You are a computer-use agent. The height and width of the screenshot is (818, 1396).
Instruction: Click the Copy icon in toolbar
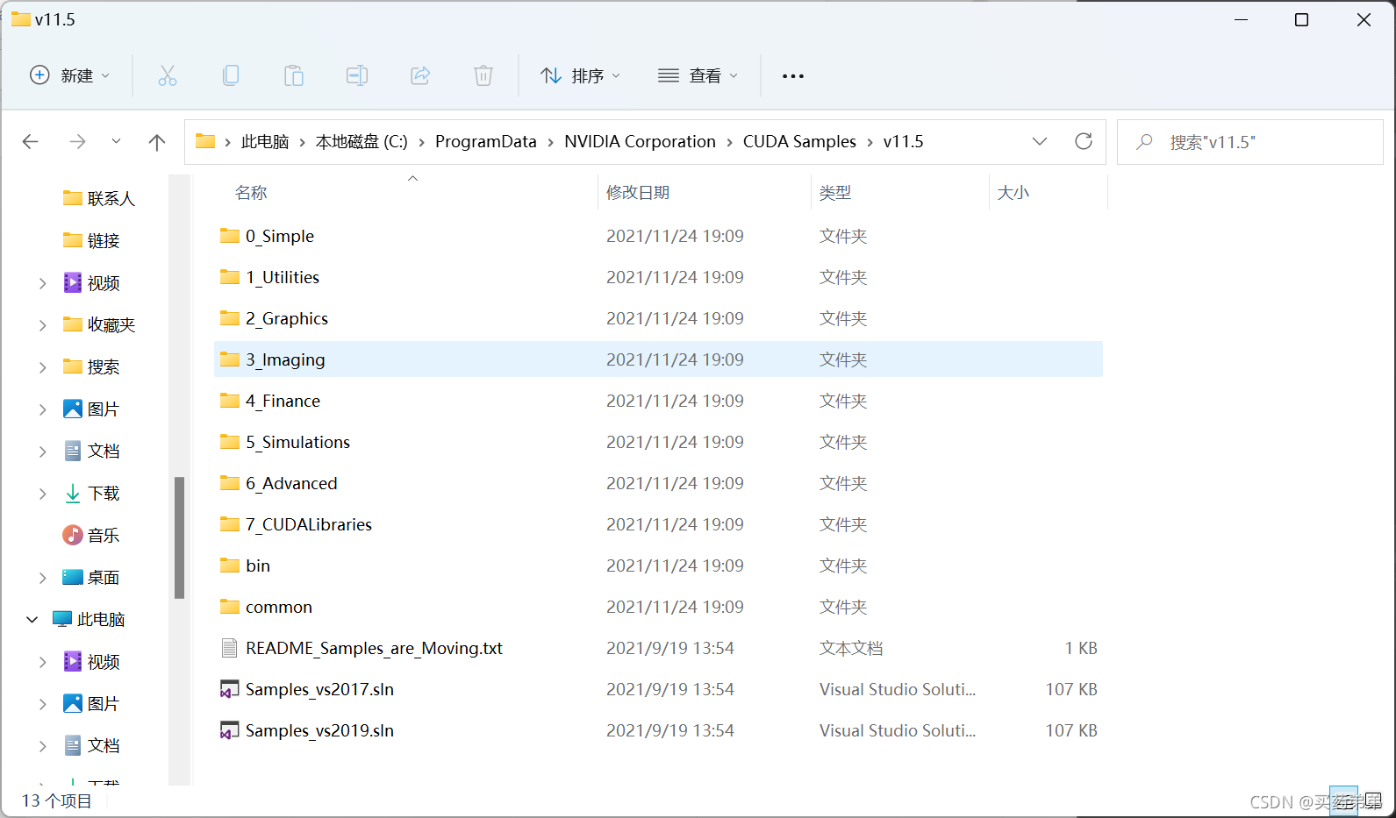tap(231, 75)
